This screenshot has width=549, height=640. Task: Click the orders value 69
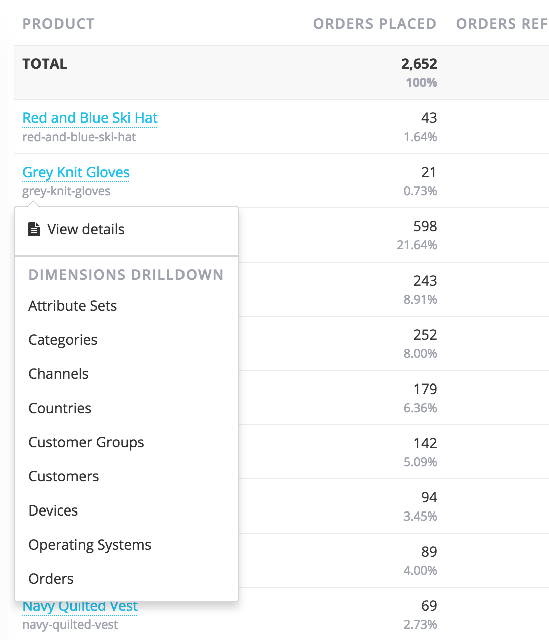[x=429, y=606]
